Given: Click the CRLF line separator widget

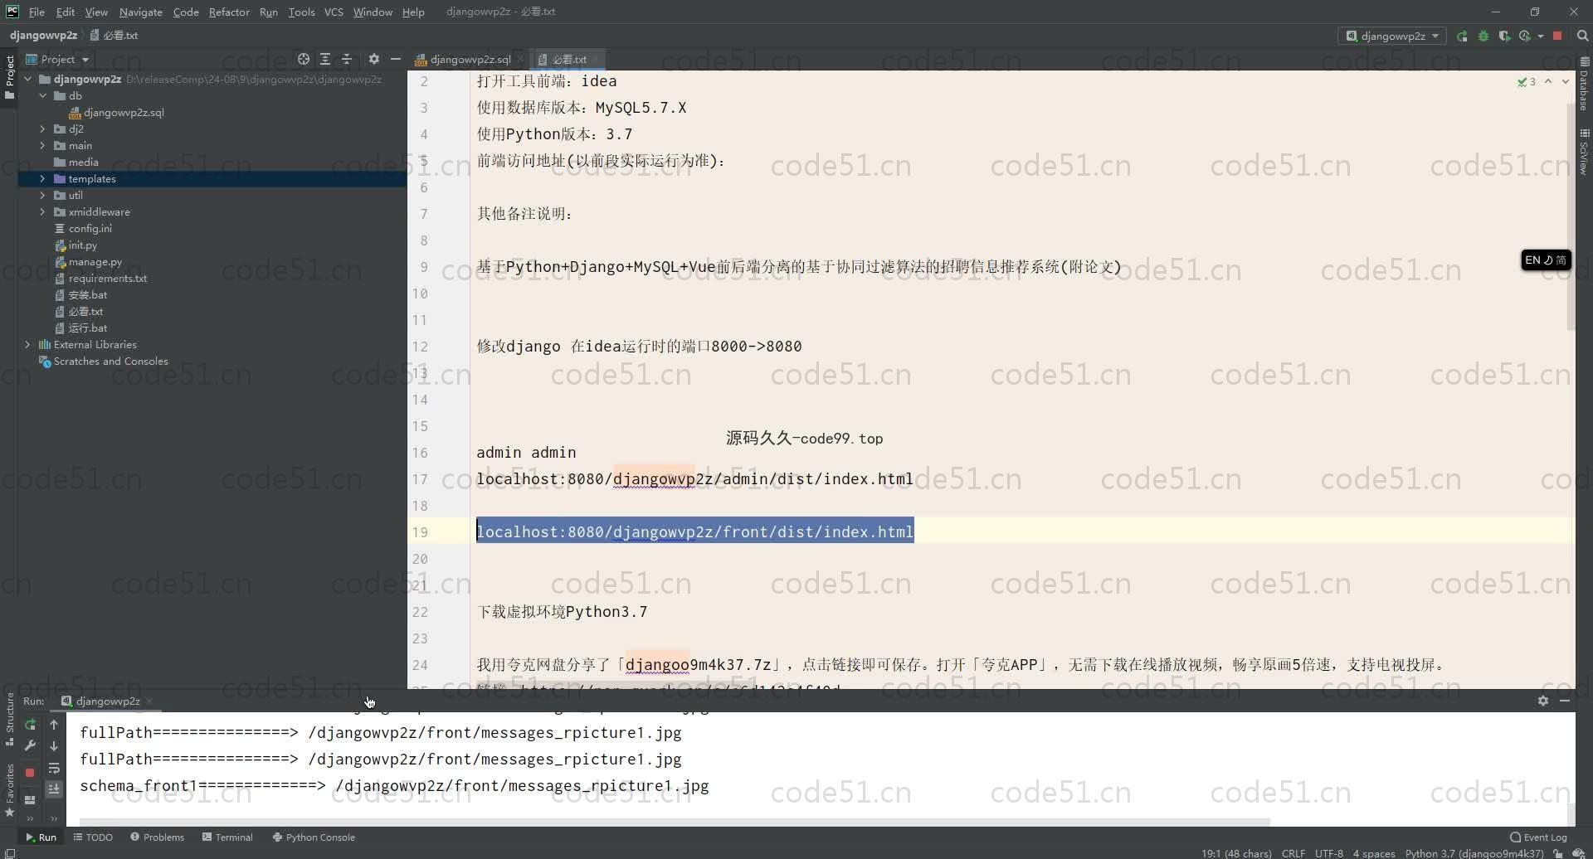Looking at the screenshot, I should (1293, 853).
